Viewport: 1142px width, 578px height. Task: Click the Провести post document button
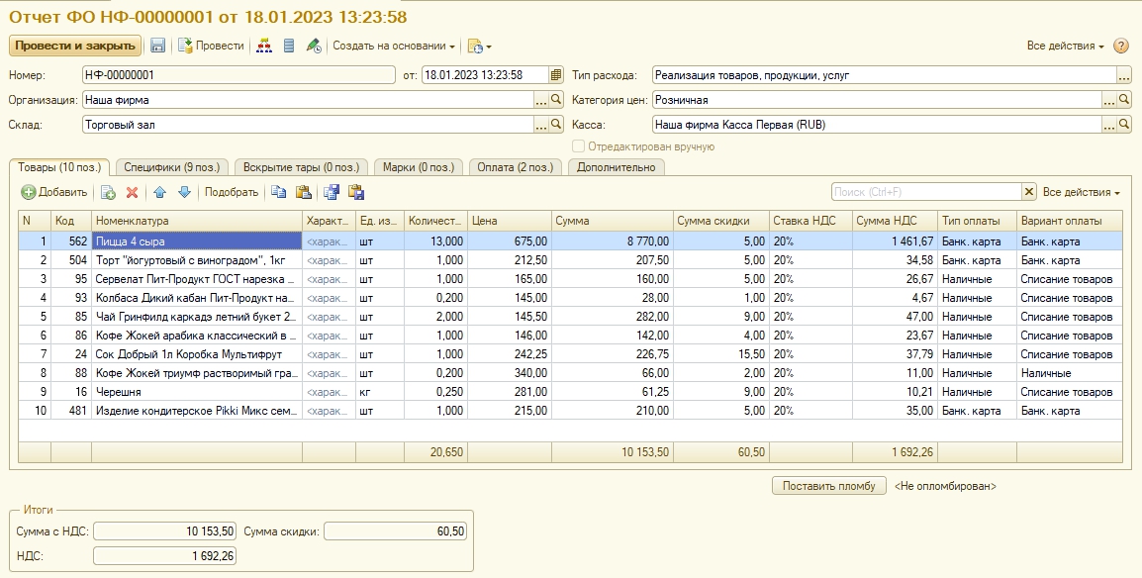click(211, 46)
